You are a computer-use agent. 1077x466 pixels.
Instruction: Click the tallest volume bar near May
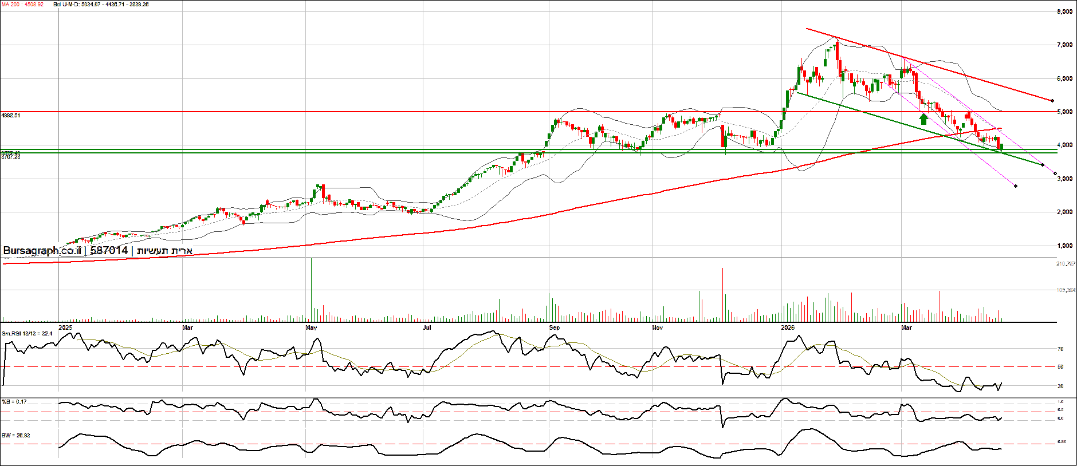tap(311, 290)
